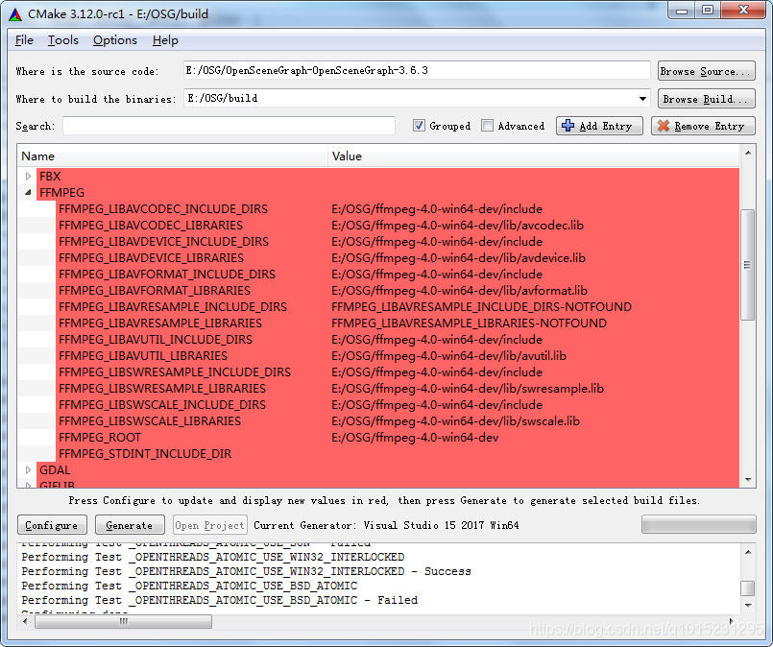Image resolution: width=773 pixels, height=647 pixels.
Task: Click the output log vertical scrollbar thumb
Action: [747, 587]
